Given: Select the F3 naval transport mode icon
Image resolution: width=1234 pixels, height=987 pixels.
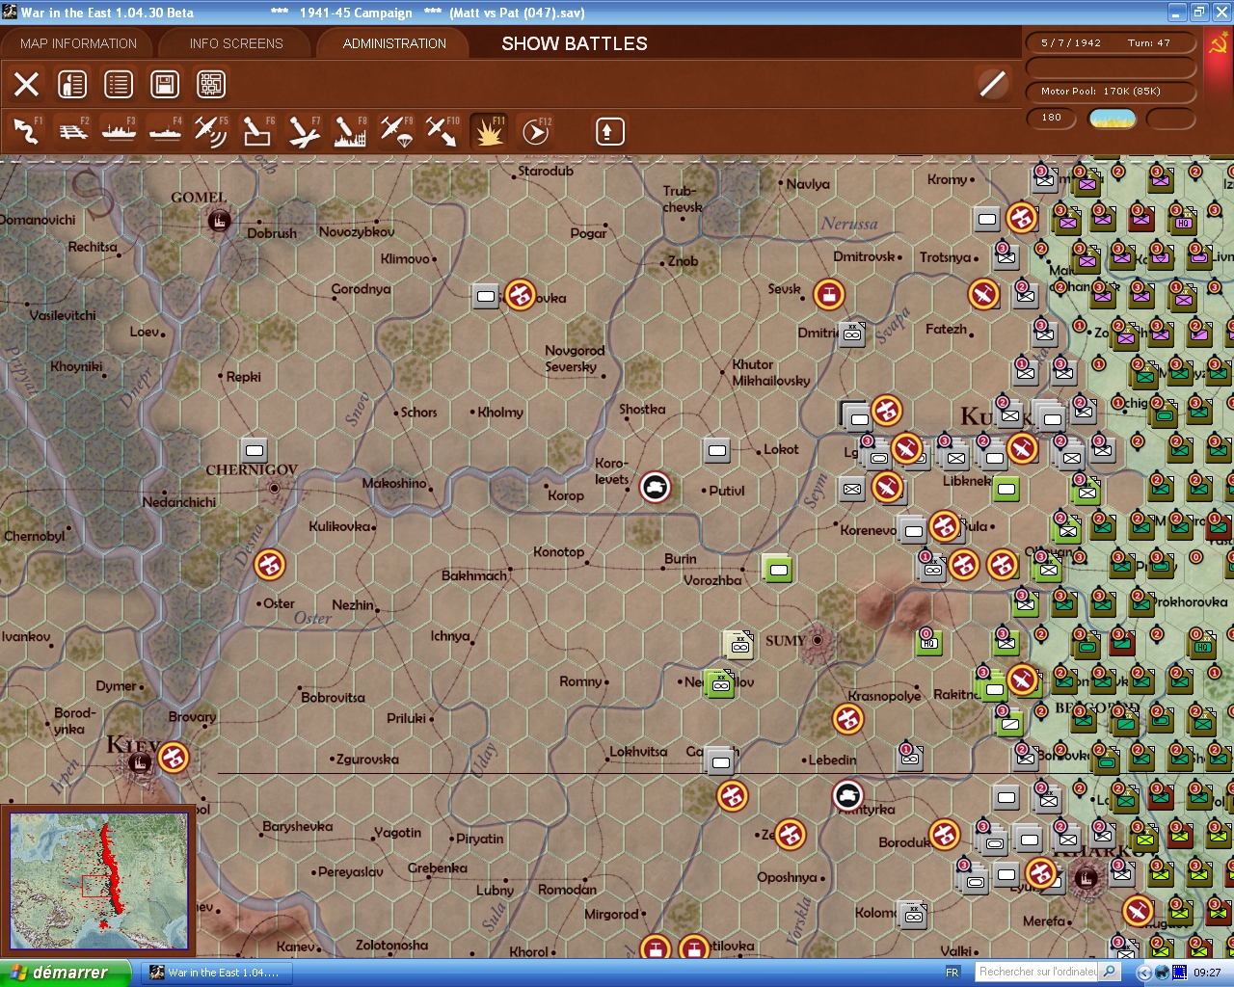Looking at the screenshot, I should point(120,131).
